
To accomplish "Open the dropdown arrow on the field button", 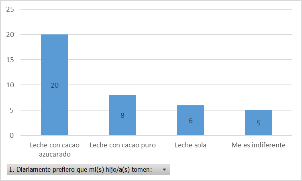I will click(x=164, y=170).
